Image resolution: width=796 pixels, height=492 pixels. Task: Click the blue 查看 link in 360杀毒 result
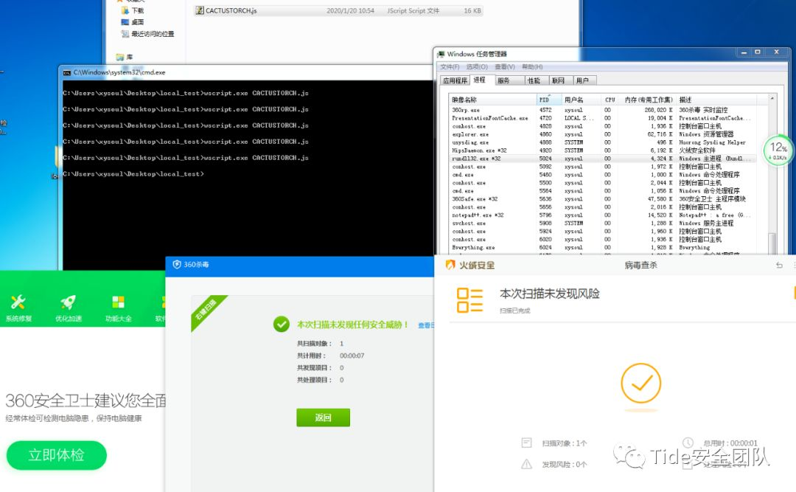(425, 325)
